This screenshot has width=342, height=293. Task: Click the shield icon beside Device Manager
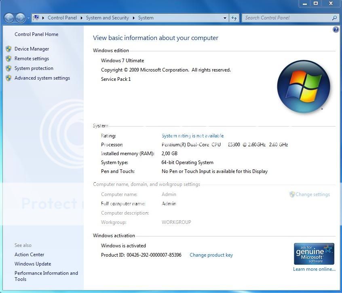[8, 49]
